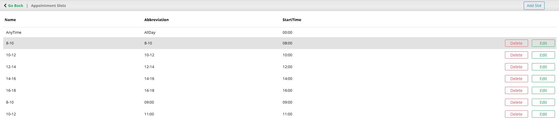Remove the 14-16 appointment slot
The height and width of the screenshot is (120, 559).
[x=516, y=79]
